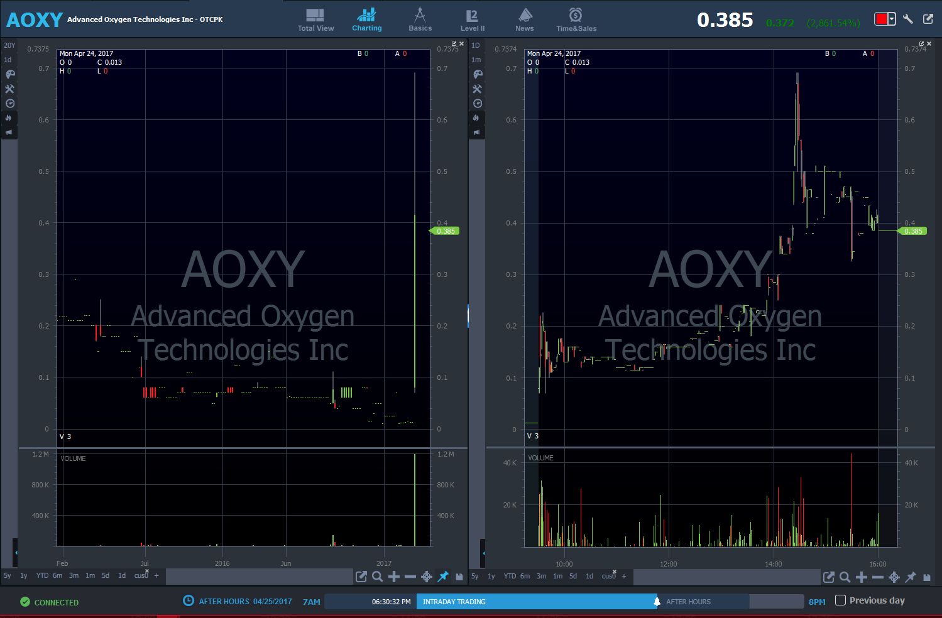Viewport: 942px width, 618px height.
Task: Click the AOXY ticker symbol in header
Action: click(x=35, y=20)
